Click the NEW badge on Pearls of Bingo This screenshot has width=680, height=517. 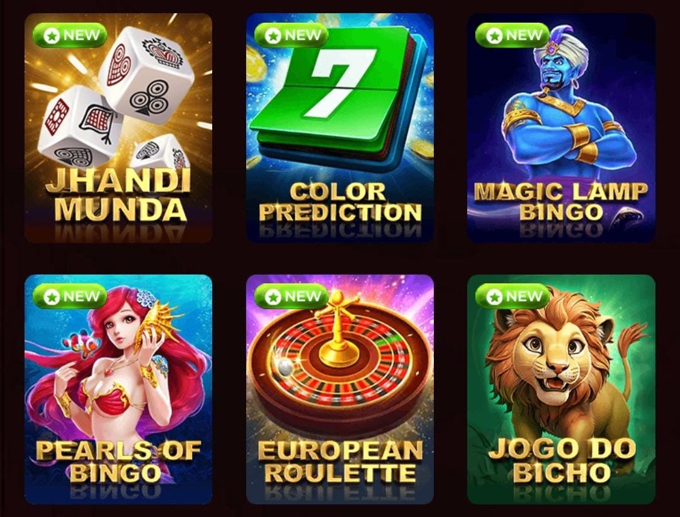[70, 296]
